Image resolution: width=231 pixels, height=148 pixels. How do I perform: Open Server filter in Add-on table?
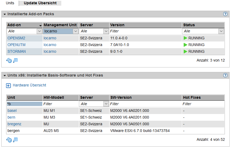94,31
